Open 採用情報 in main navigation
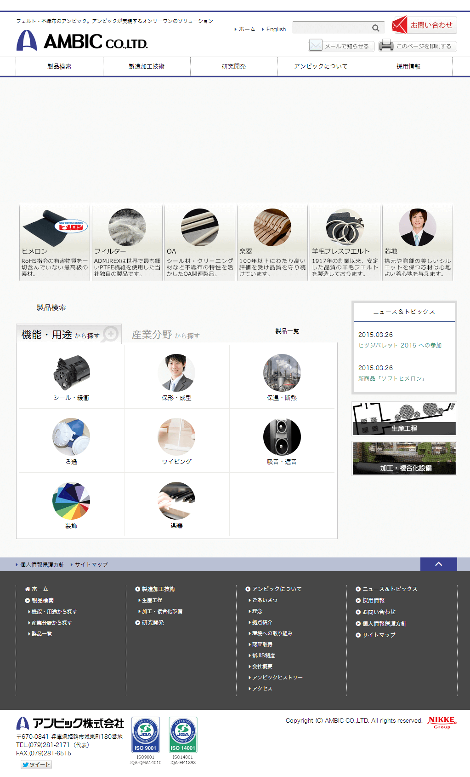Image resolution: width=470 pixels, height=777 pixels. coord(408,66)
